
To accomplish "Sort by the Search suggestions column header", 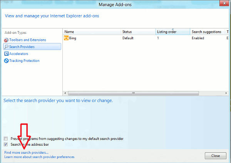I will 208,32.
